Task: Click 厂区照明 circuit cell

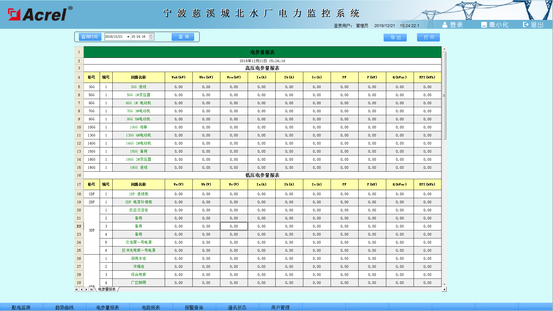Action: (139, 283)
